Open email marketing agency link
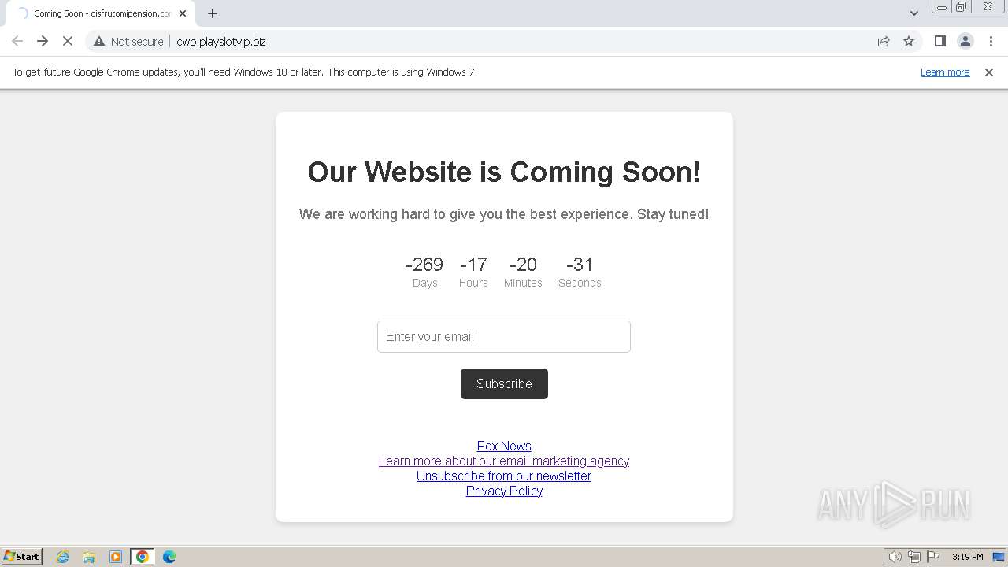Viewport: 1008px width, 567px height. (x=504, y=461)
